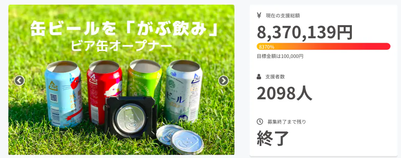The image size is (401, 158).
Task: Click the red beer can in photo
Action: click(103, 91)
